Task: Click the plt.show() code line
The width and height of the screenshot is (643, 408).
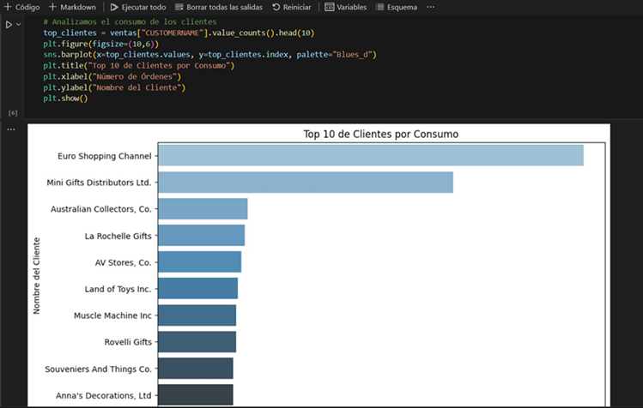Action: pyautogui.click(x=65, y=99)
